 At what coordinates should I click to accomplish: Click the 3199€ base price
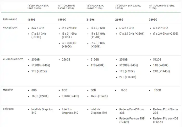(154, 20)
